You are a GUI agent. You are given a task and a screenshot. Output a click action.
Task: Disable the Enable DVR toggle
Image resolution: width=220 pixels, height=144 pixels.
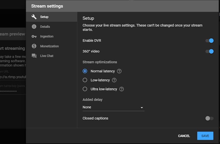pyautogui.click(x=210, y=41)
